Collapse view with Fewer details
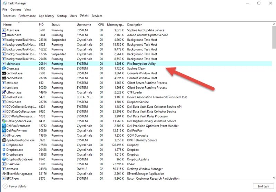Viewport: 276px width, 192px height. coord(14,186)
